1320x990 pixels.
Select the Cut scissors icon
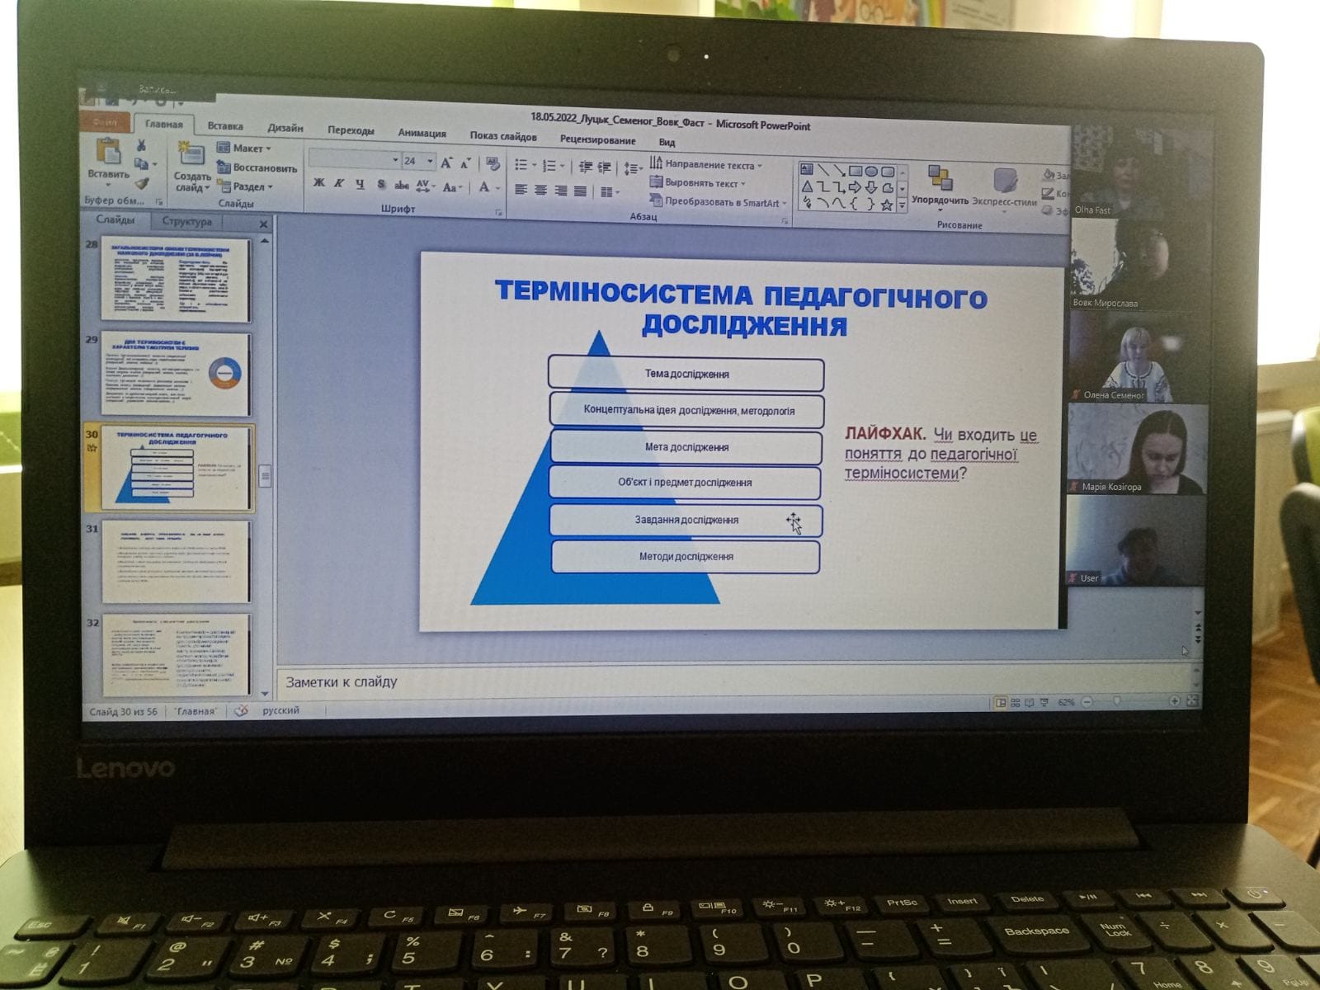point(142,145)
